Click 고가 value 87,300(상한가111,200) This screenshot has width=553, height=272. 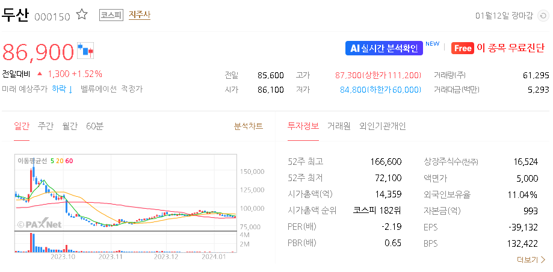point(378,75)
